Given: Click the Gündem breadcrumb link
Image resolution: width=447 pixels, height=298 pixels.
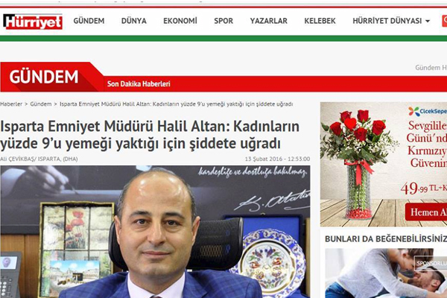Looking at the screenshot, I should pyautogui.click(x=41, y=104).
